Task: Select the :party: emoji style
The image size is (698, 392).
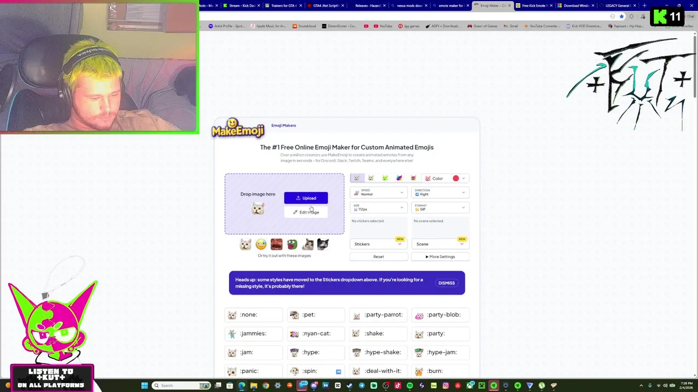Action: [x=440, y=333]
